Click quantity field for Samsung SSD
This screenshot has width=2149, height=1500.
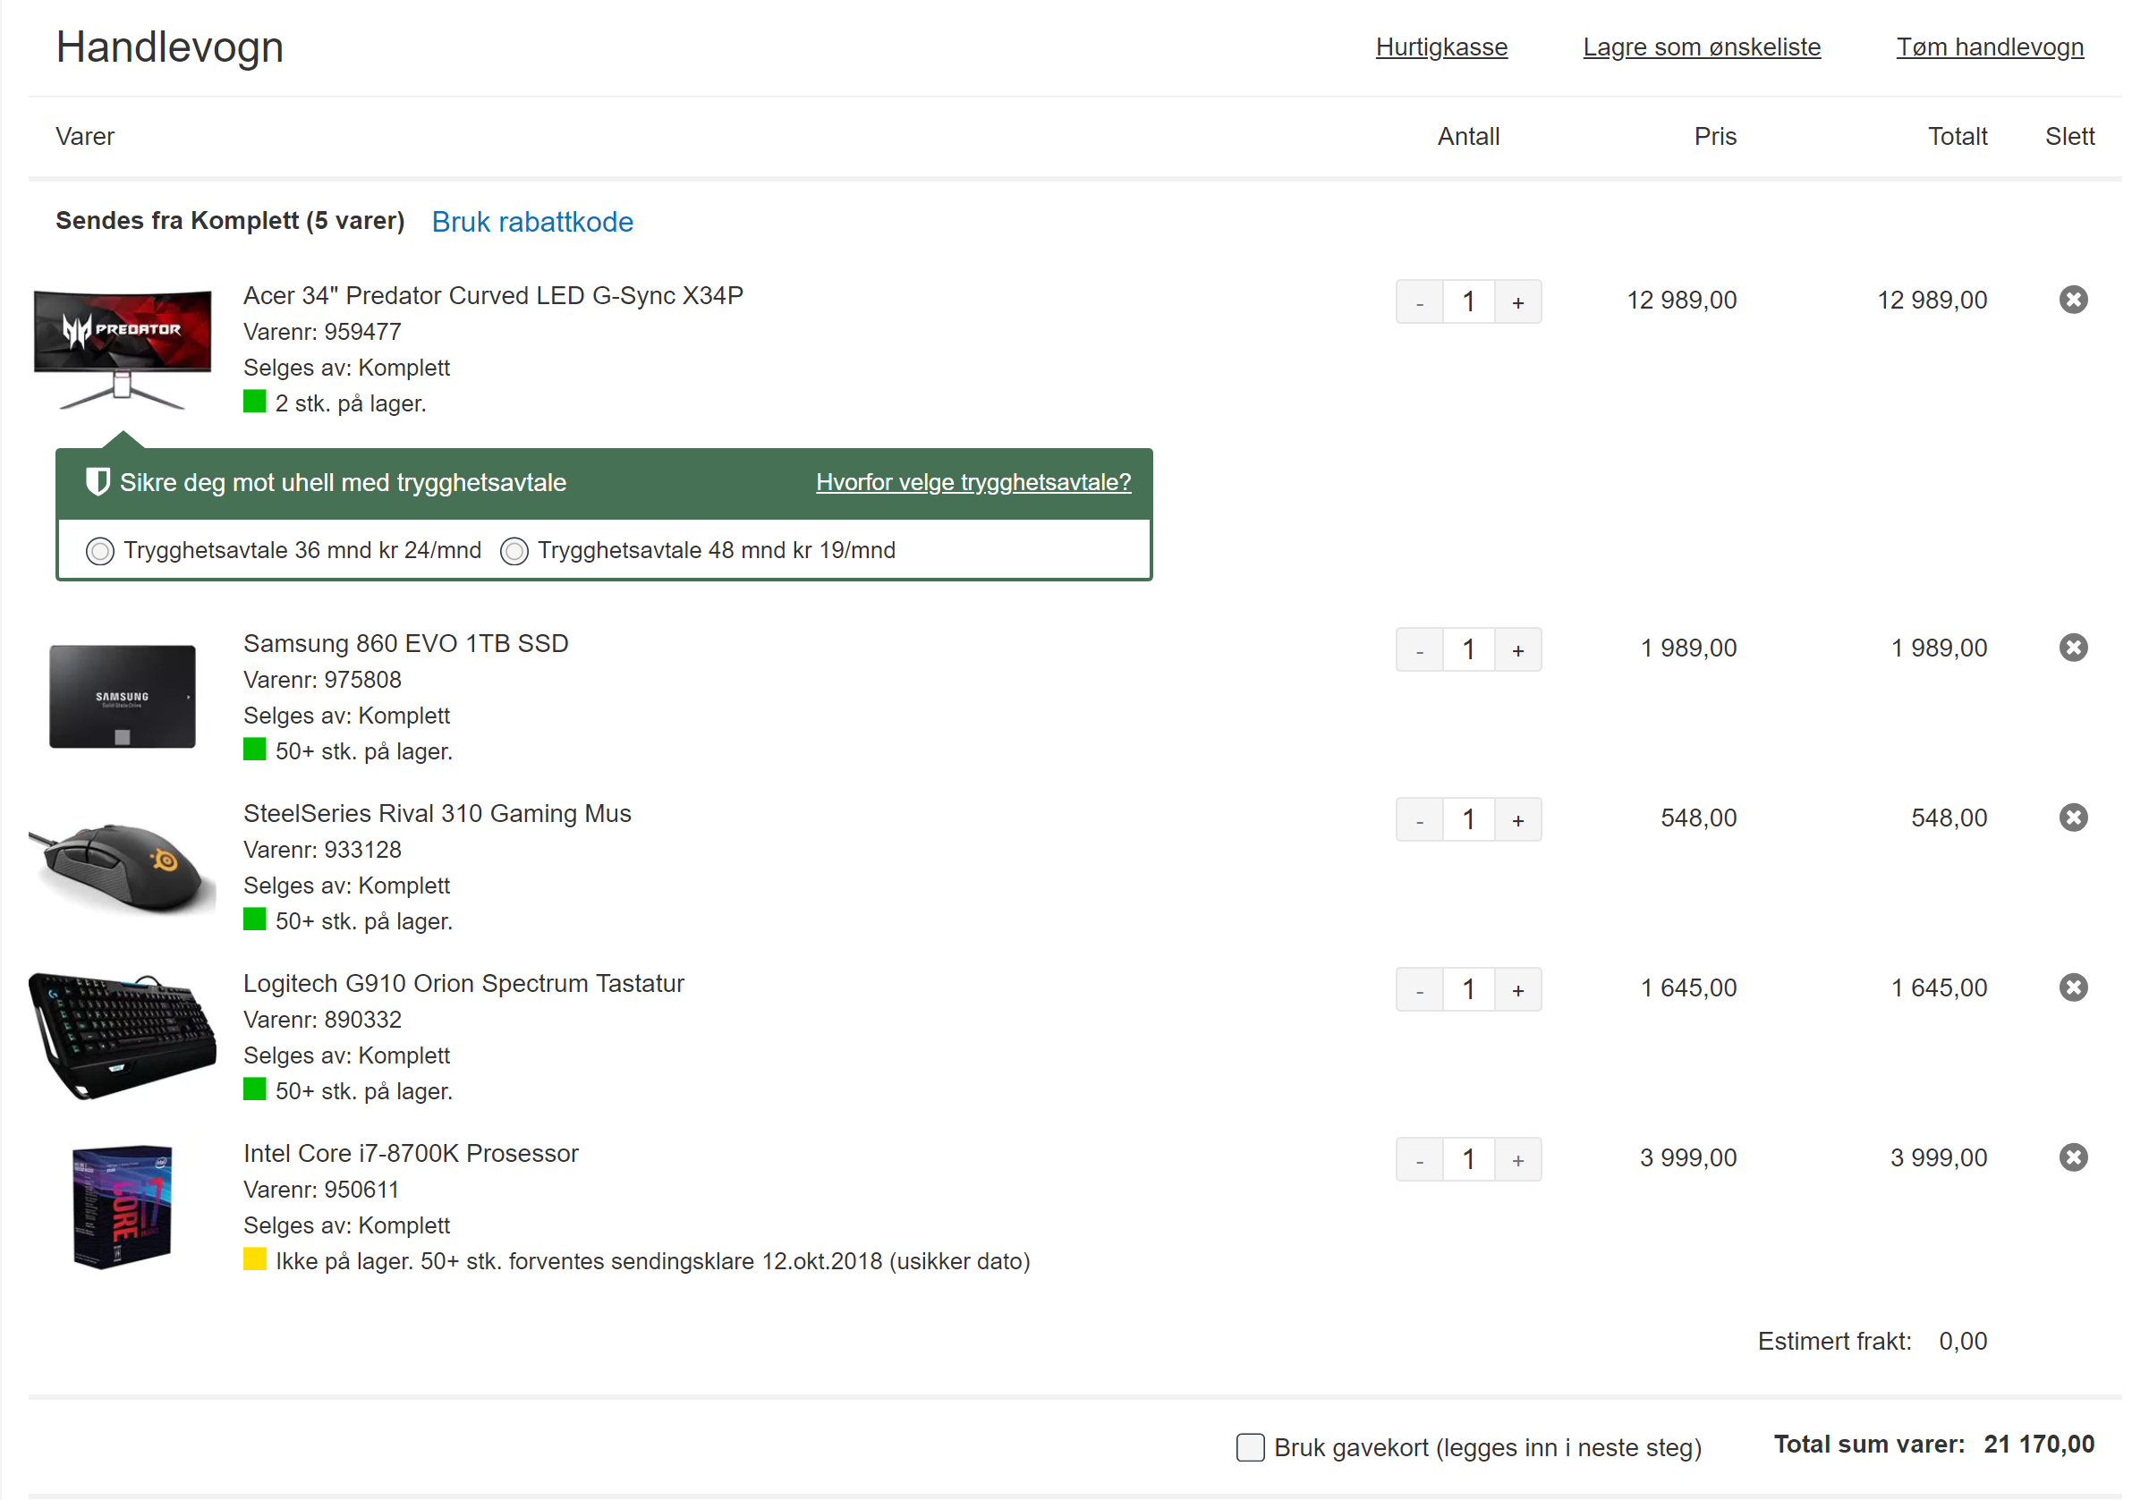point(1468,649)
